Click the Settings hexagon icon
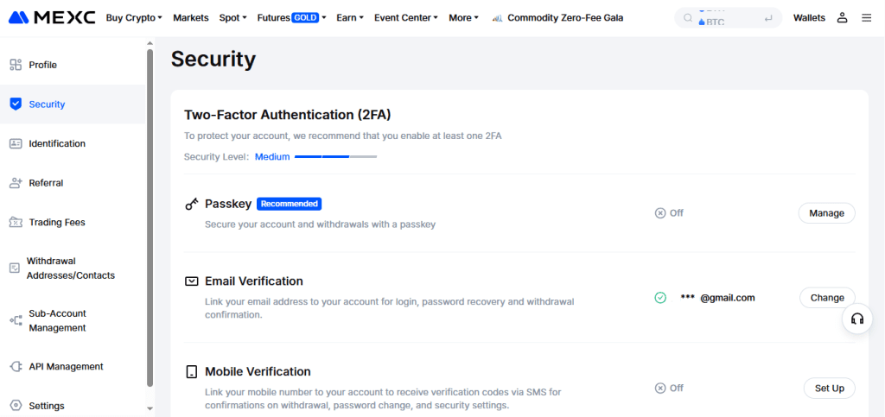Screen dimensions: 885x417 tap(16, 406)
